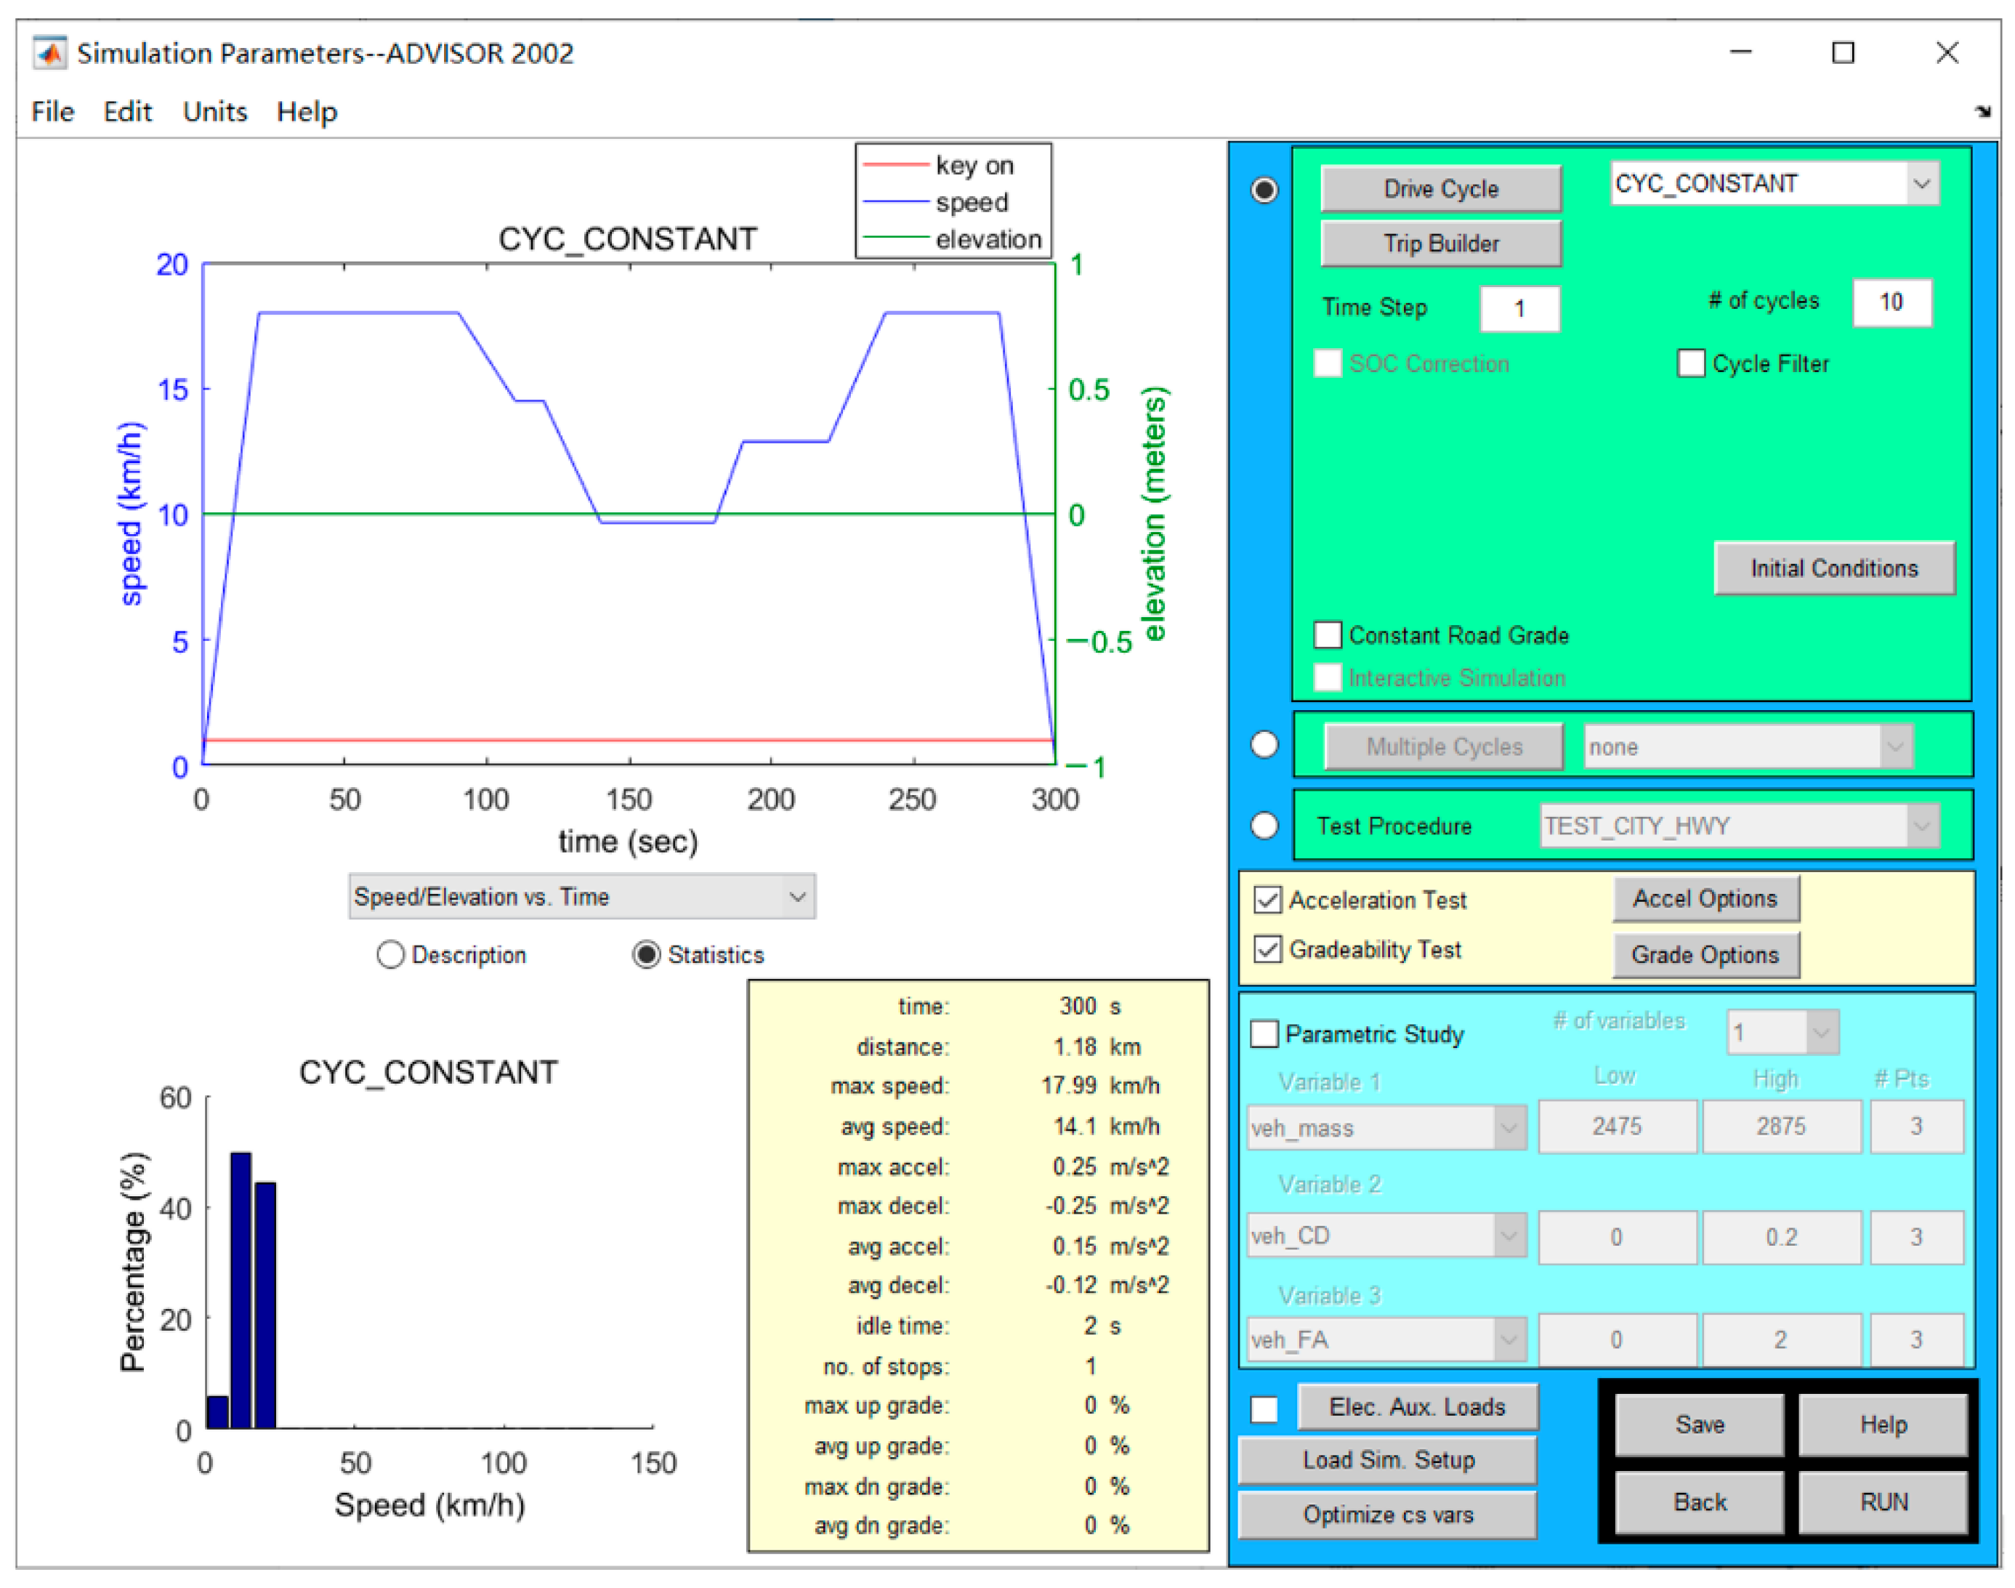
Task: Switch to the Description radio option
Action: point(390,955)
